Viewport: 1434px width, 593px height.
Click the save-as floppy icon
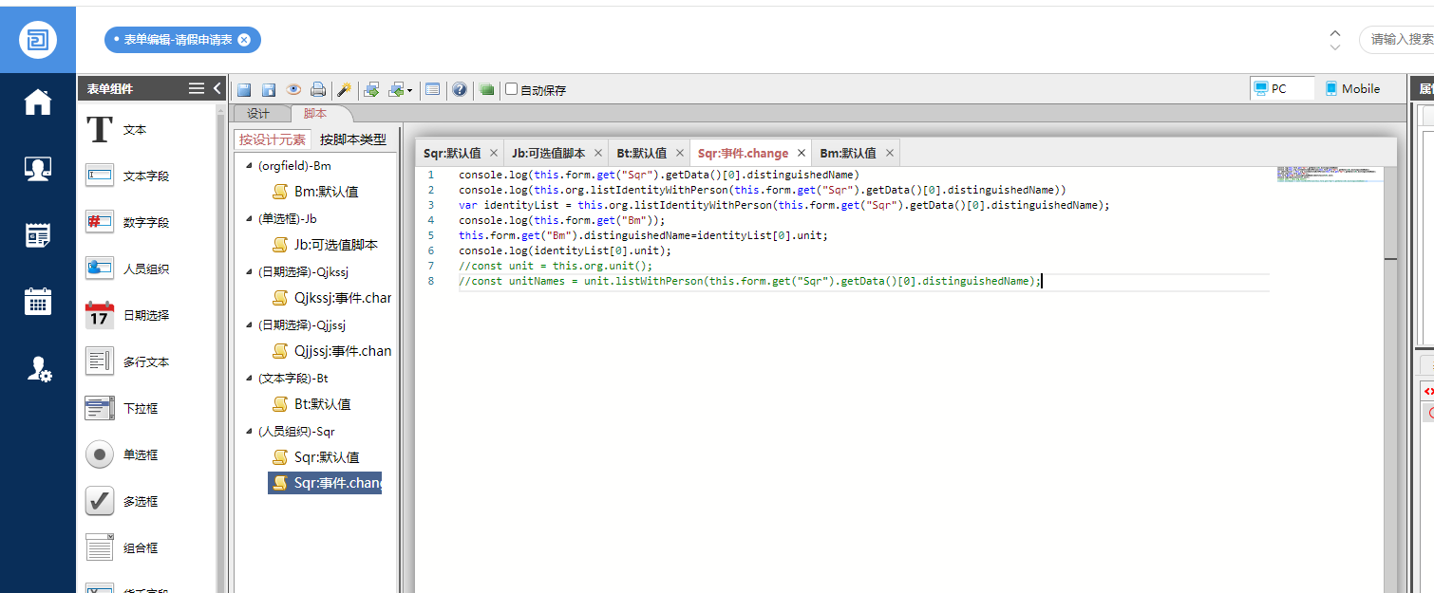pyautogui.click(x=269, y=89)
